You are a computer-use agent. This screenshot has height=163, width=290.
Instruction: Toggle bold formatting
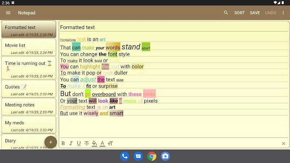click(63, 143)
